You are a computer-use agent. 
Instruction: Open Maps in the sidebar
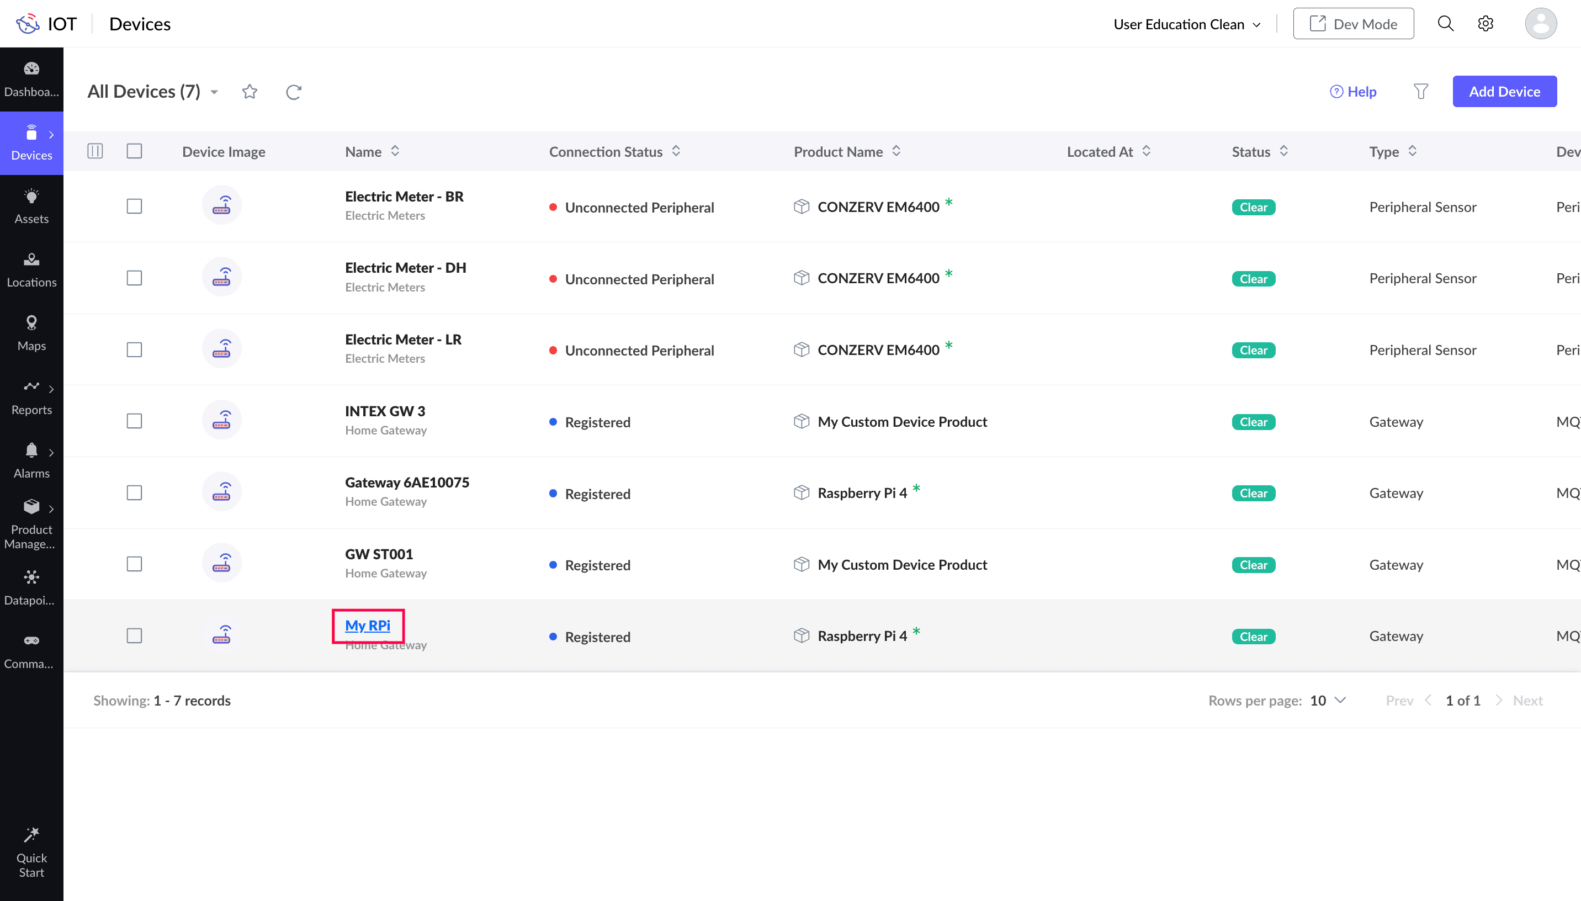click(x=31, y=332)
